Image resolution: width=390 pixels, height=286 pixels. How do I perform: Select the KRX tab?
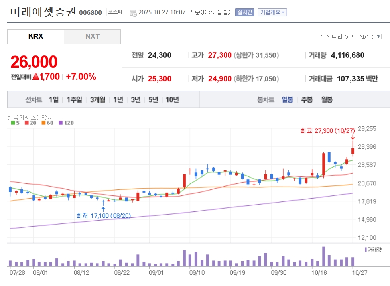coord(35,37)
